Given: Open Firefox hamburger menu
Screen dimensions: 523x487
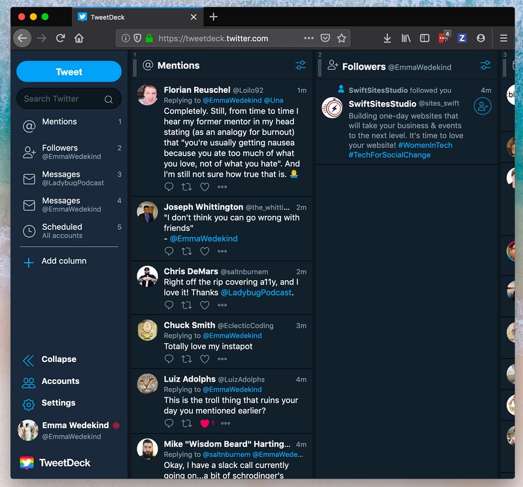Looking at the screenshot, I should point(503,38).
